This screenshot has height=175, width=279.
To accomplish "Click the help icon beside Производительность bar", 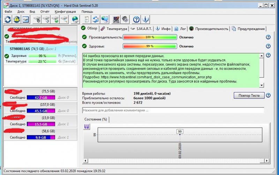I will point(268,37).
